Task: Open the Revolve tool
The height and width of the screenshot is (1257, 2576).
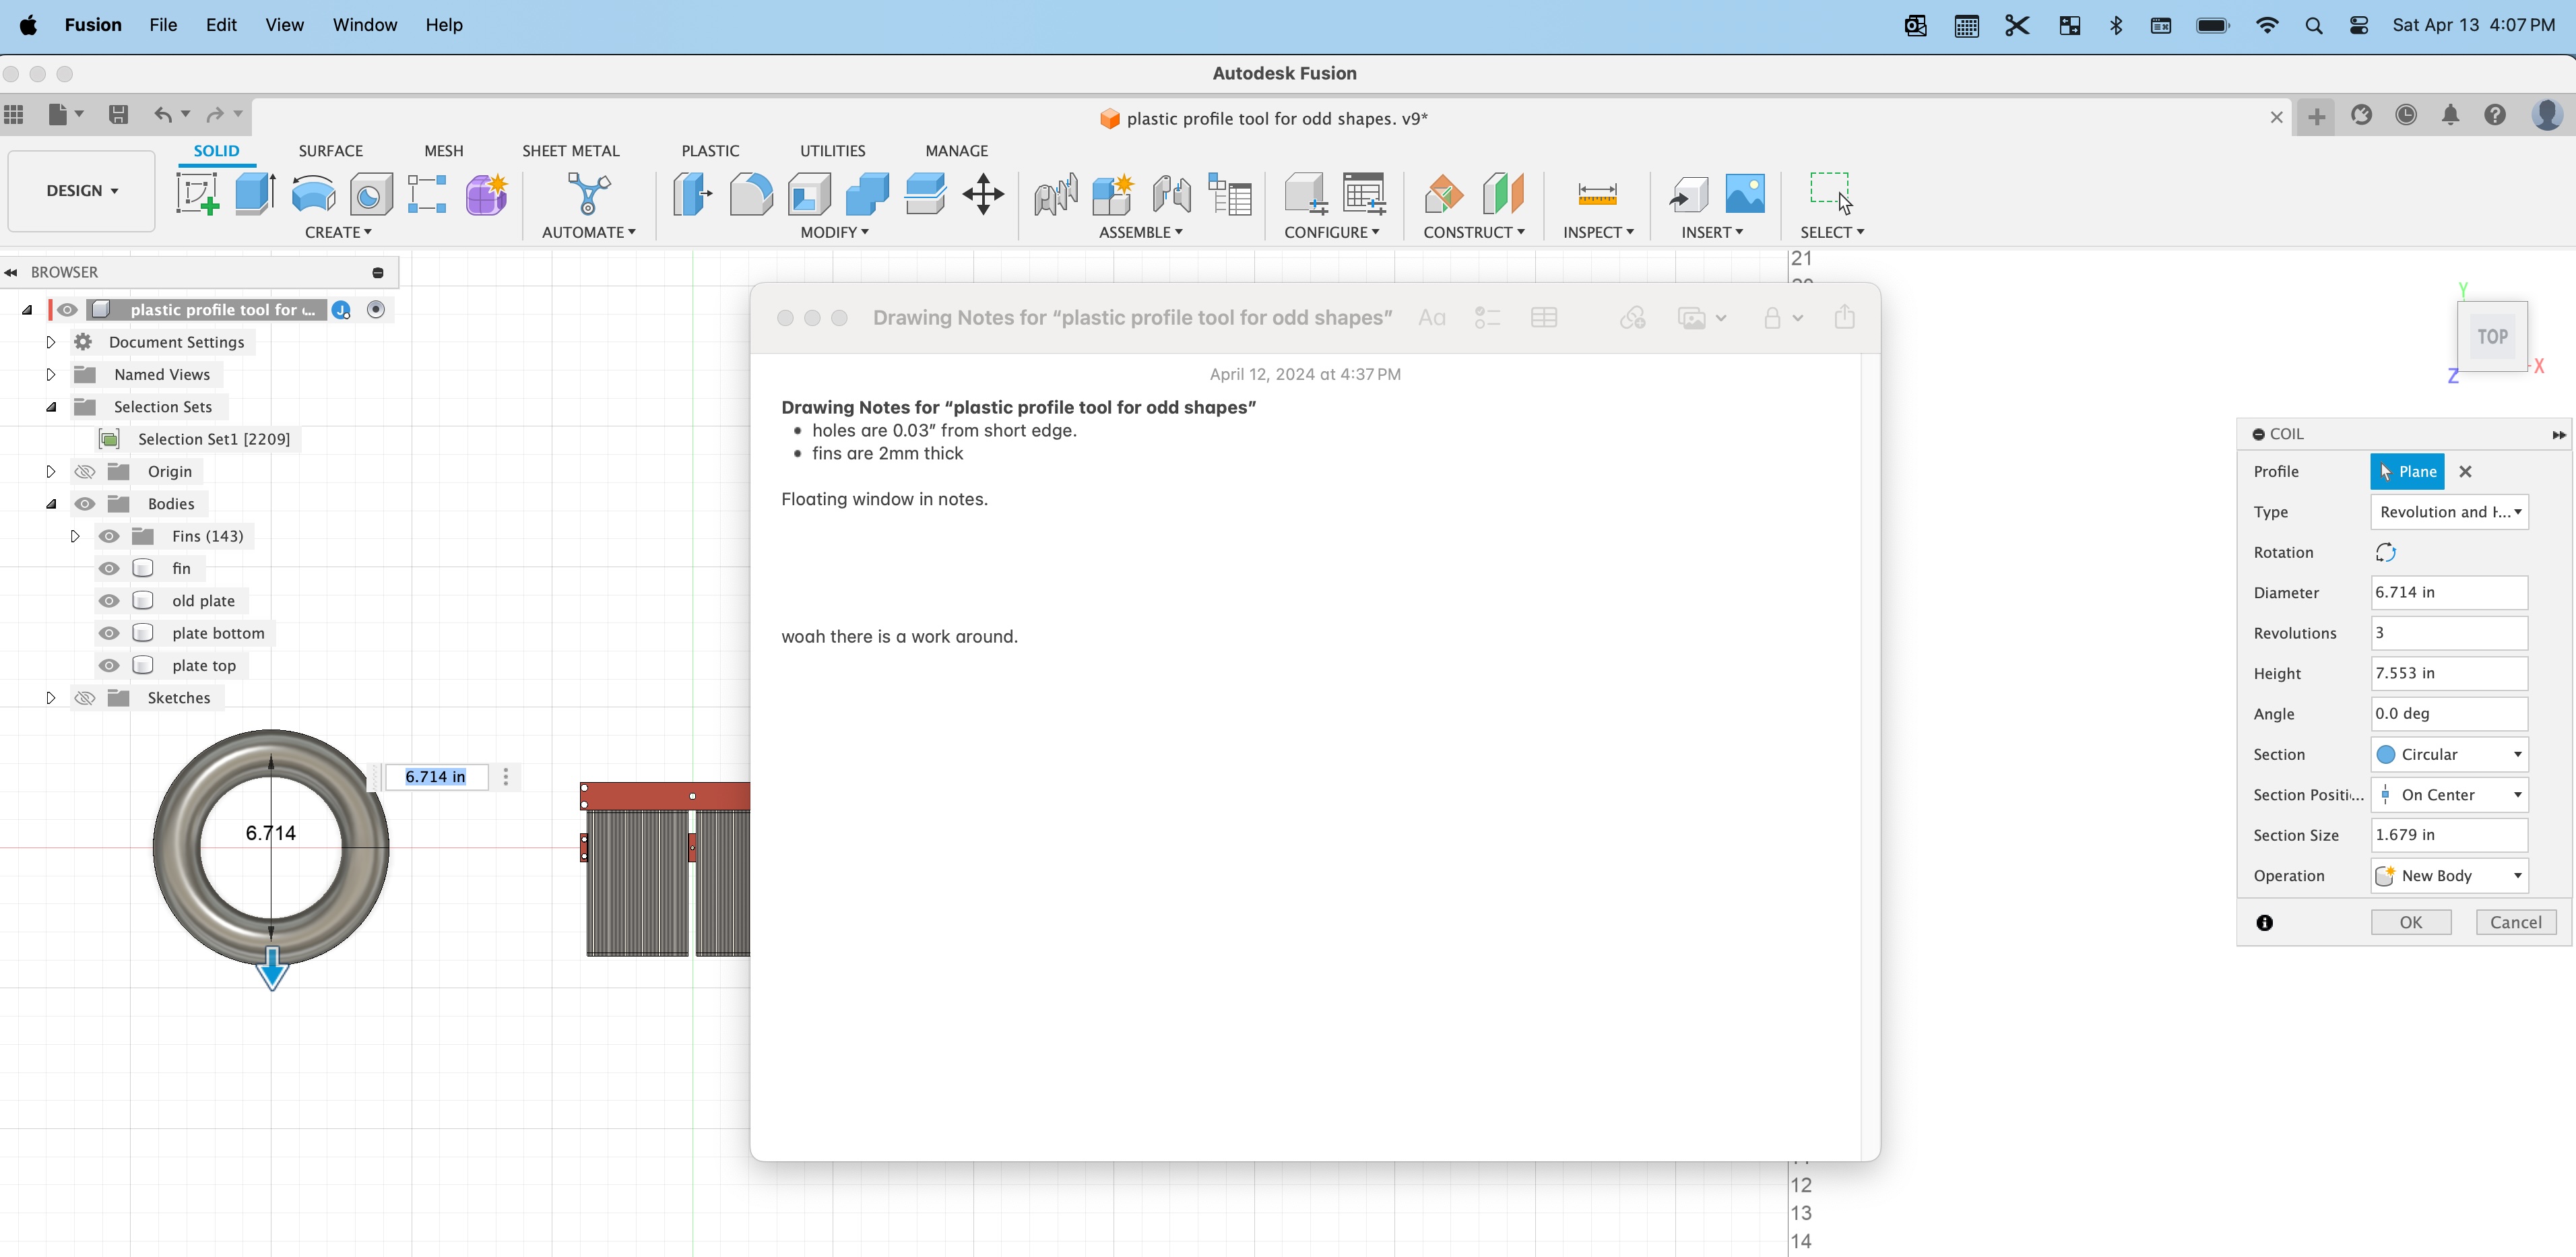Action: click(313, 194)
